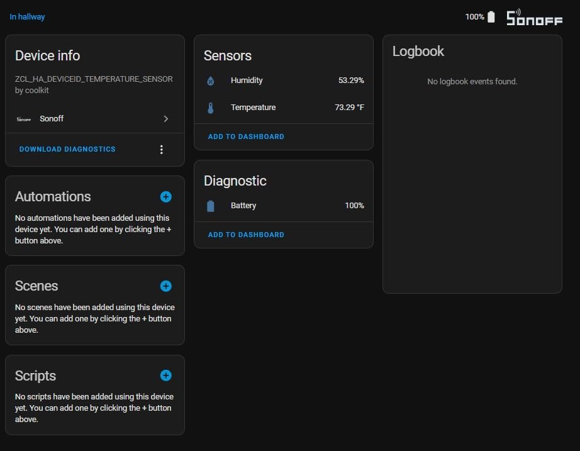Add Sensors entities to dashboard
This screenshot has height=451, width=580.
click(246, 136)
